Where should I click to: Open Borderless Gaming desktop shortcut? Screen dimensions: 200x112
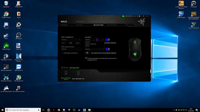[x=6, y=78]
